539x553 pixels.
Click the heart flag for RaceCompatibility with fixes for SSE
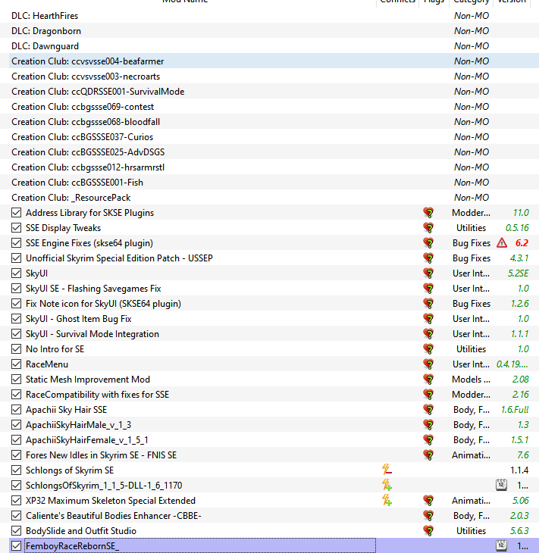(428, 394)
